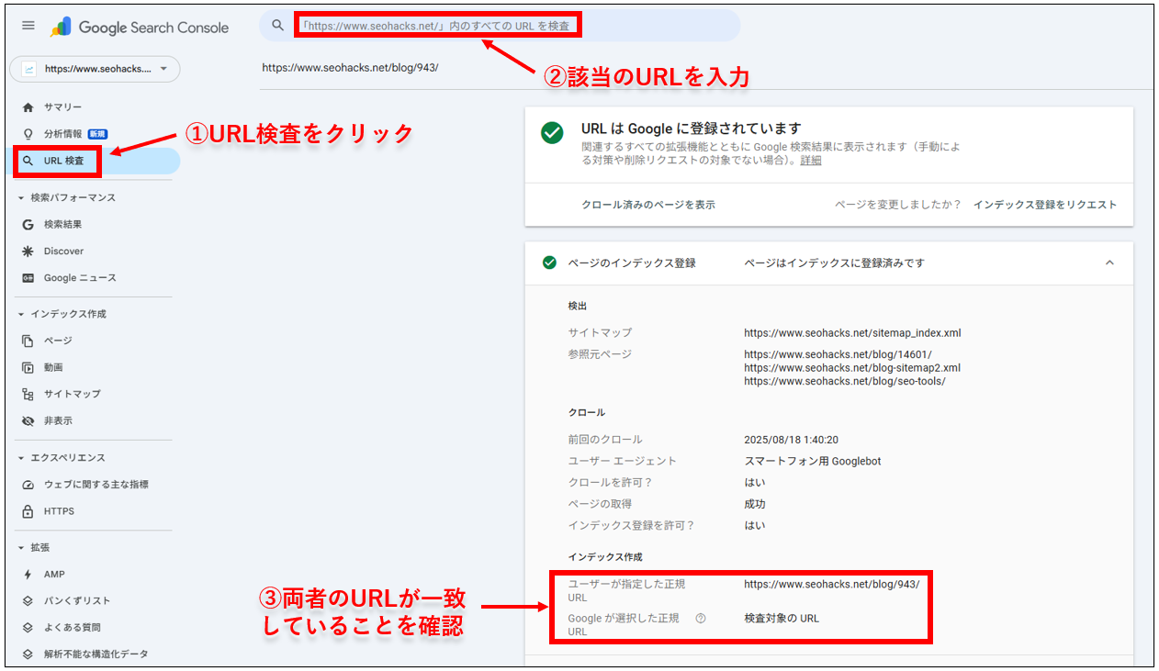
Task: Click 検査対象の URL value
Action: [782, 618]
